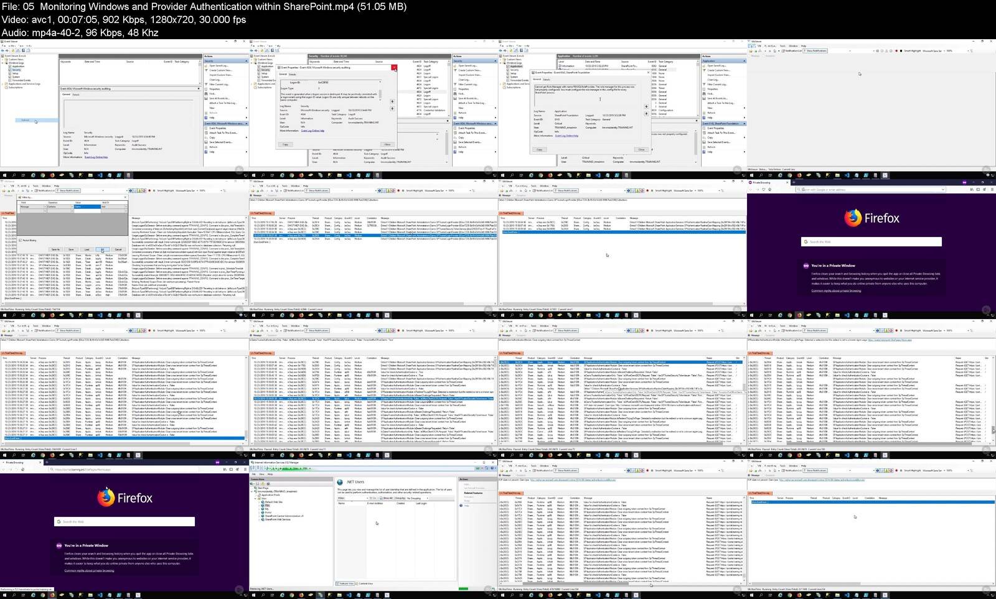Toggle Smart Highlight in top-row UlsViewer frame
Viewport: 996px width, 599px height.
[911, 51]
